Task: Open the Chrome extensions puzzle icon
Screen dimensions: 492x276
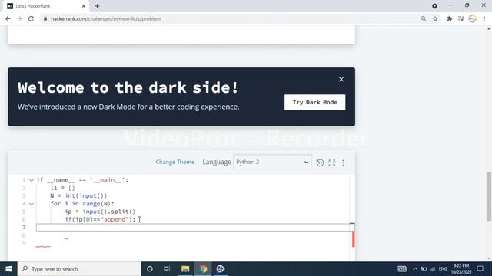Action: coord(449,18)
